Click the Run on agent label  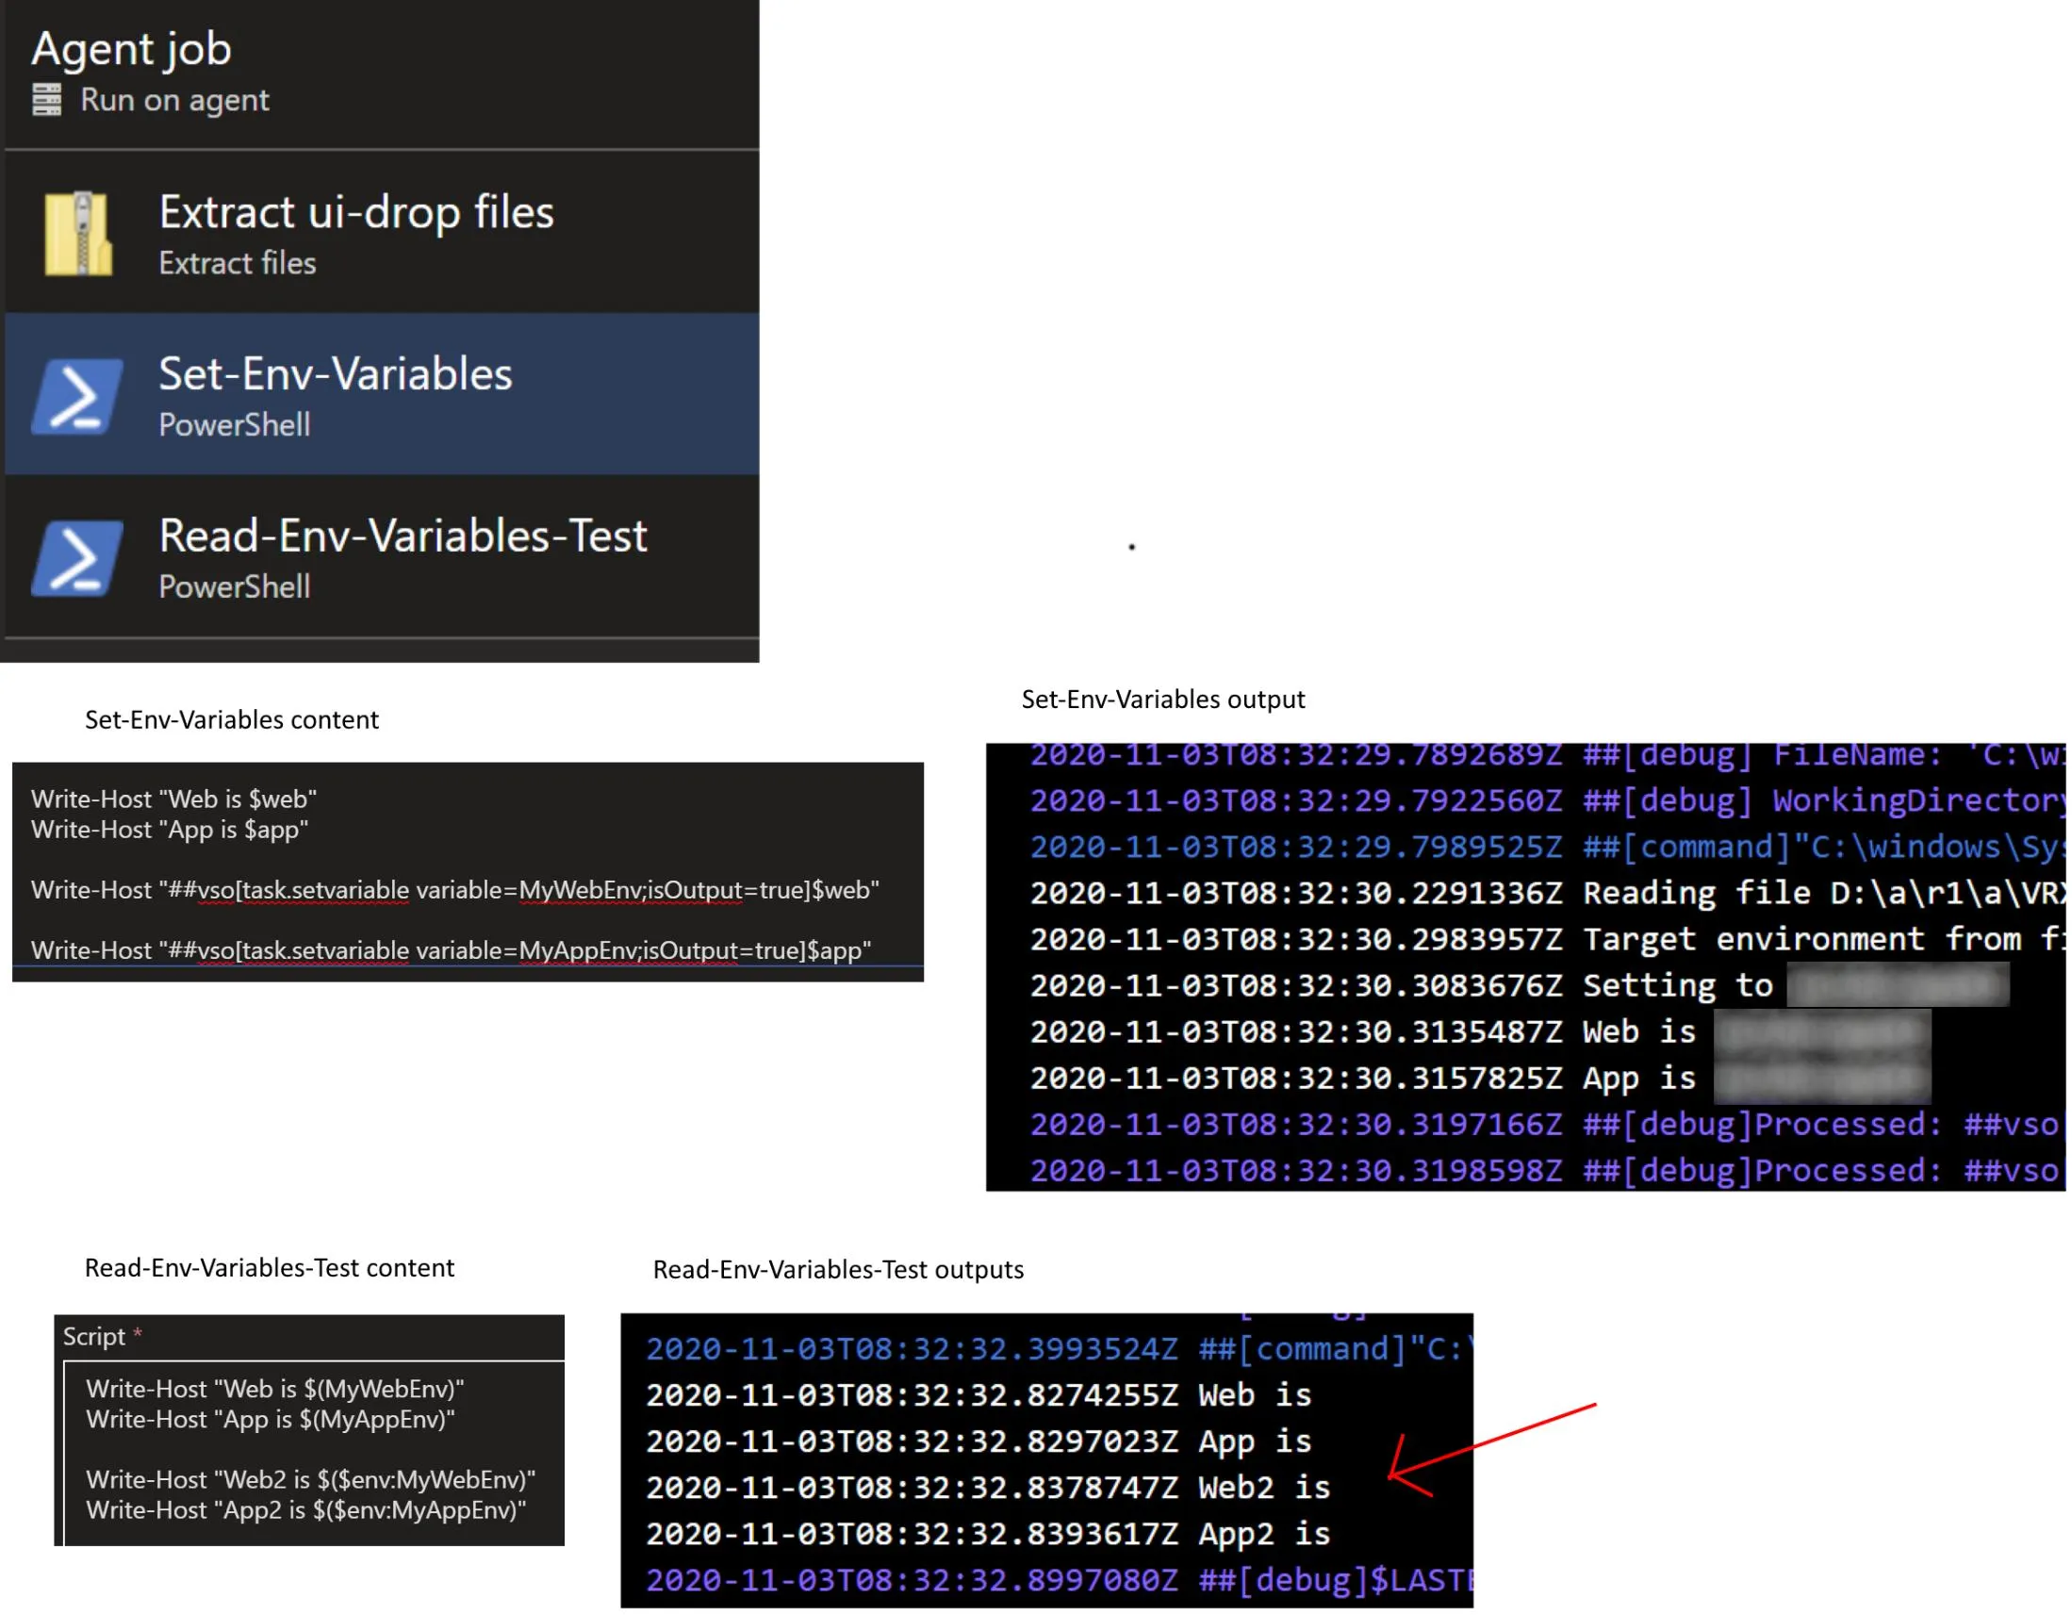174,101
